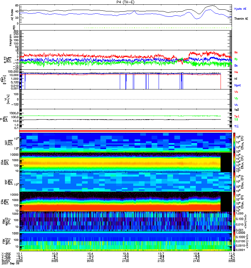Click the topmost Eflux color bar

(234, 143)
